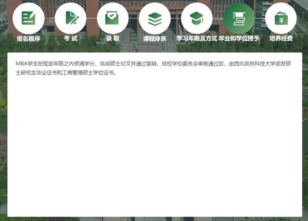308x221 pixels.
Task: Click the 毕业和学位授予 tab label
Action: coord(239,38)
